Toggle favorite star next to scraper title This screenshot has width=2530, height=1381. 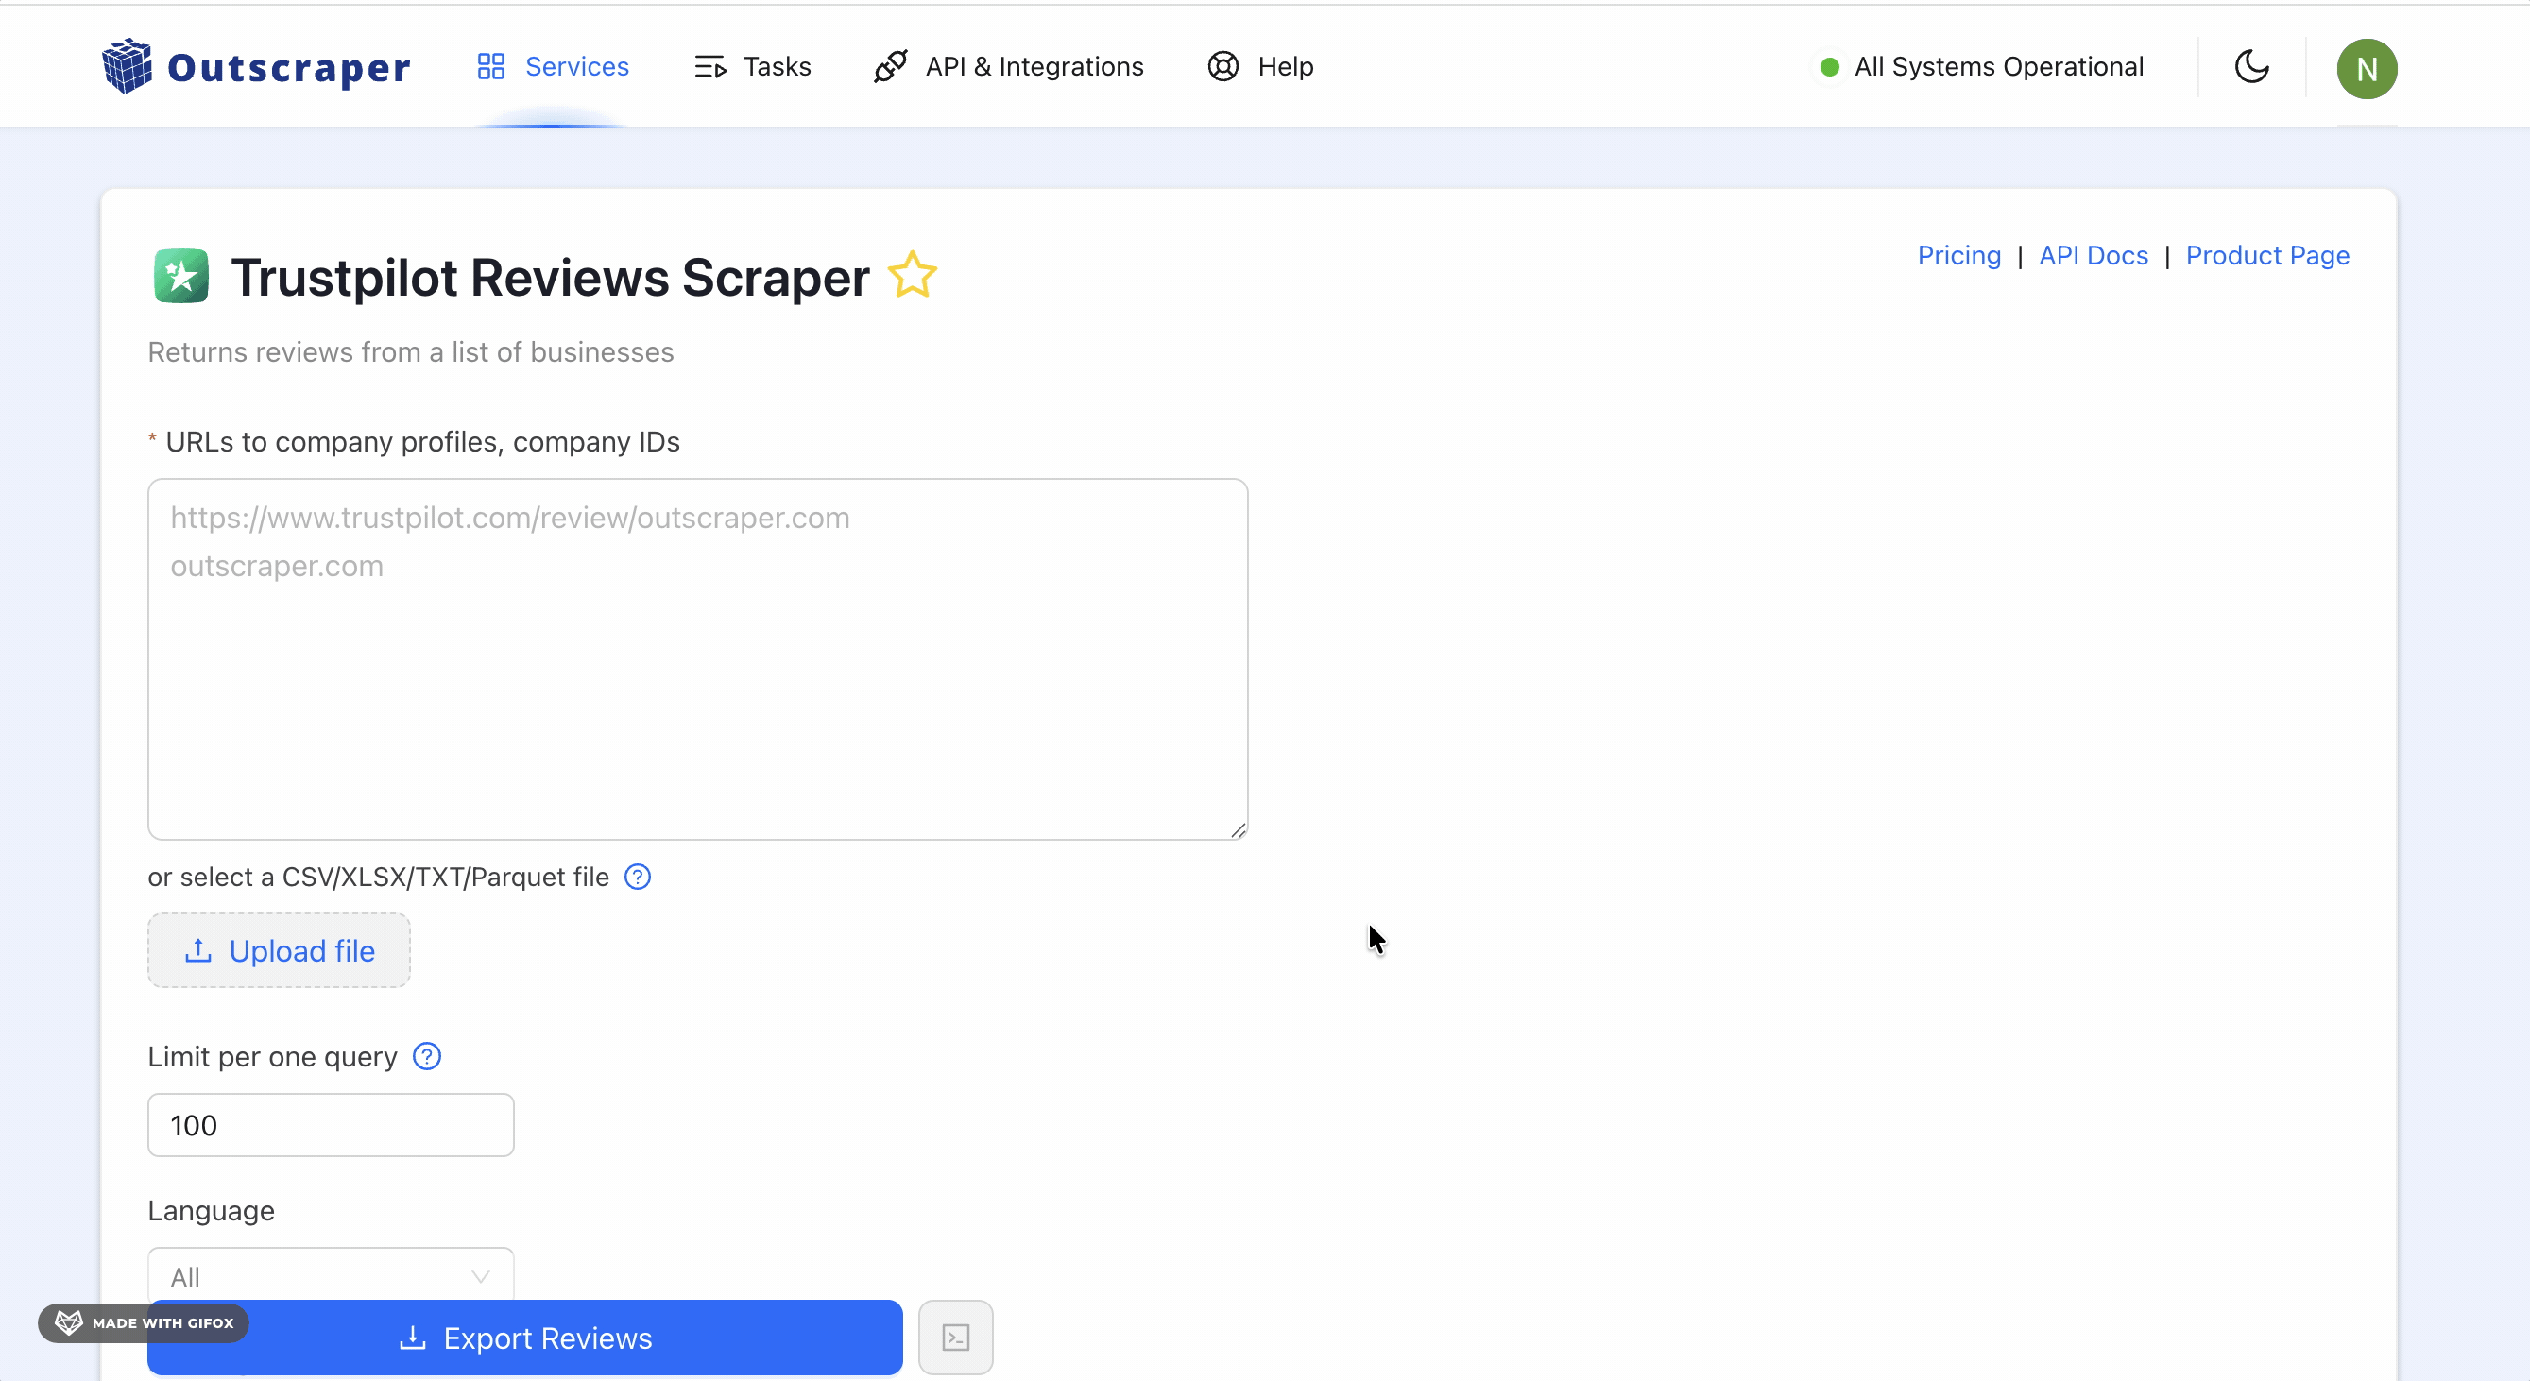tap(913, 276)
